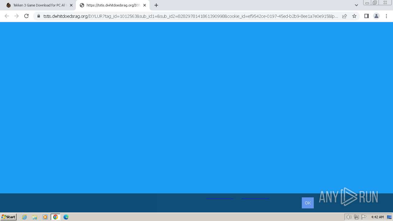Open the Chrome profile menu

pos(376,16)
